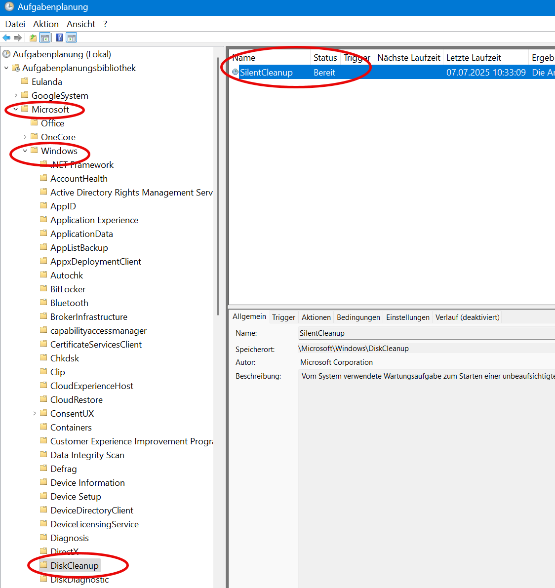
Task: Click the Autochk folder icon
Action: point(44,274)
